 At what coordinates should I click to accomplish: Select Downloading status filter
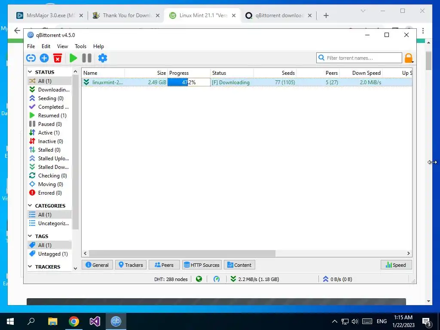[50, 89]
